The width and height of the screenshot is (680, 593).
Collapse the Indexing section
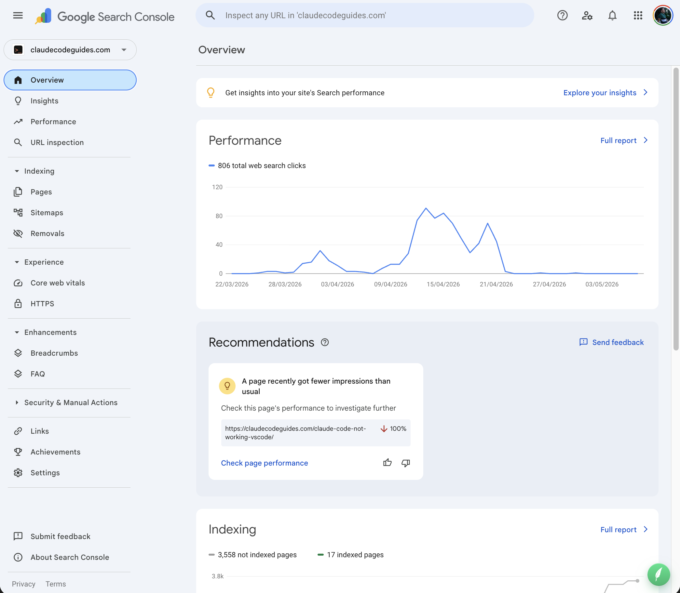(x=34, y=171)
